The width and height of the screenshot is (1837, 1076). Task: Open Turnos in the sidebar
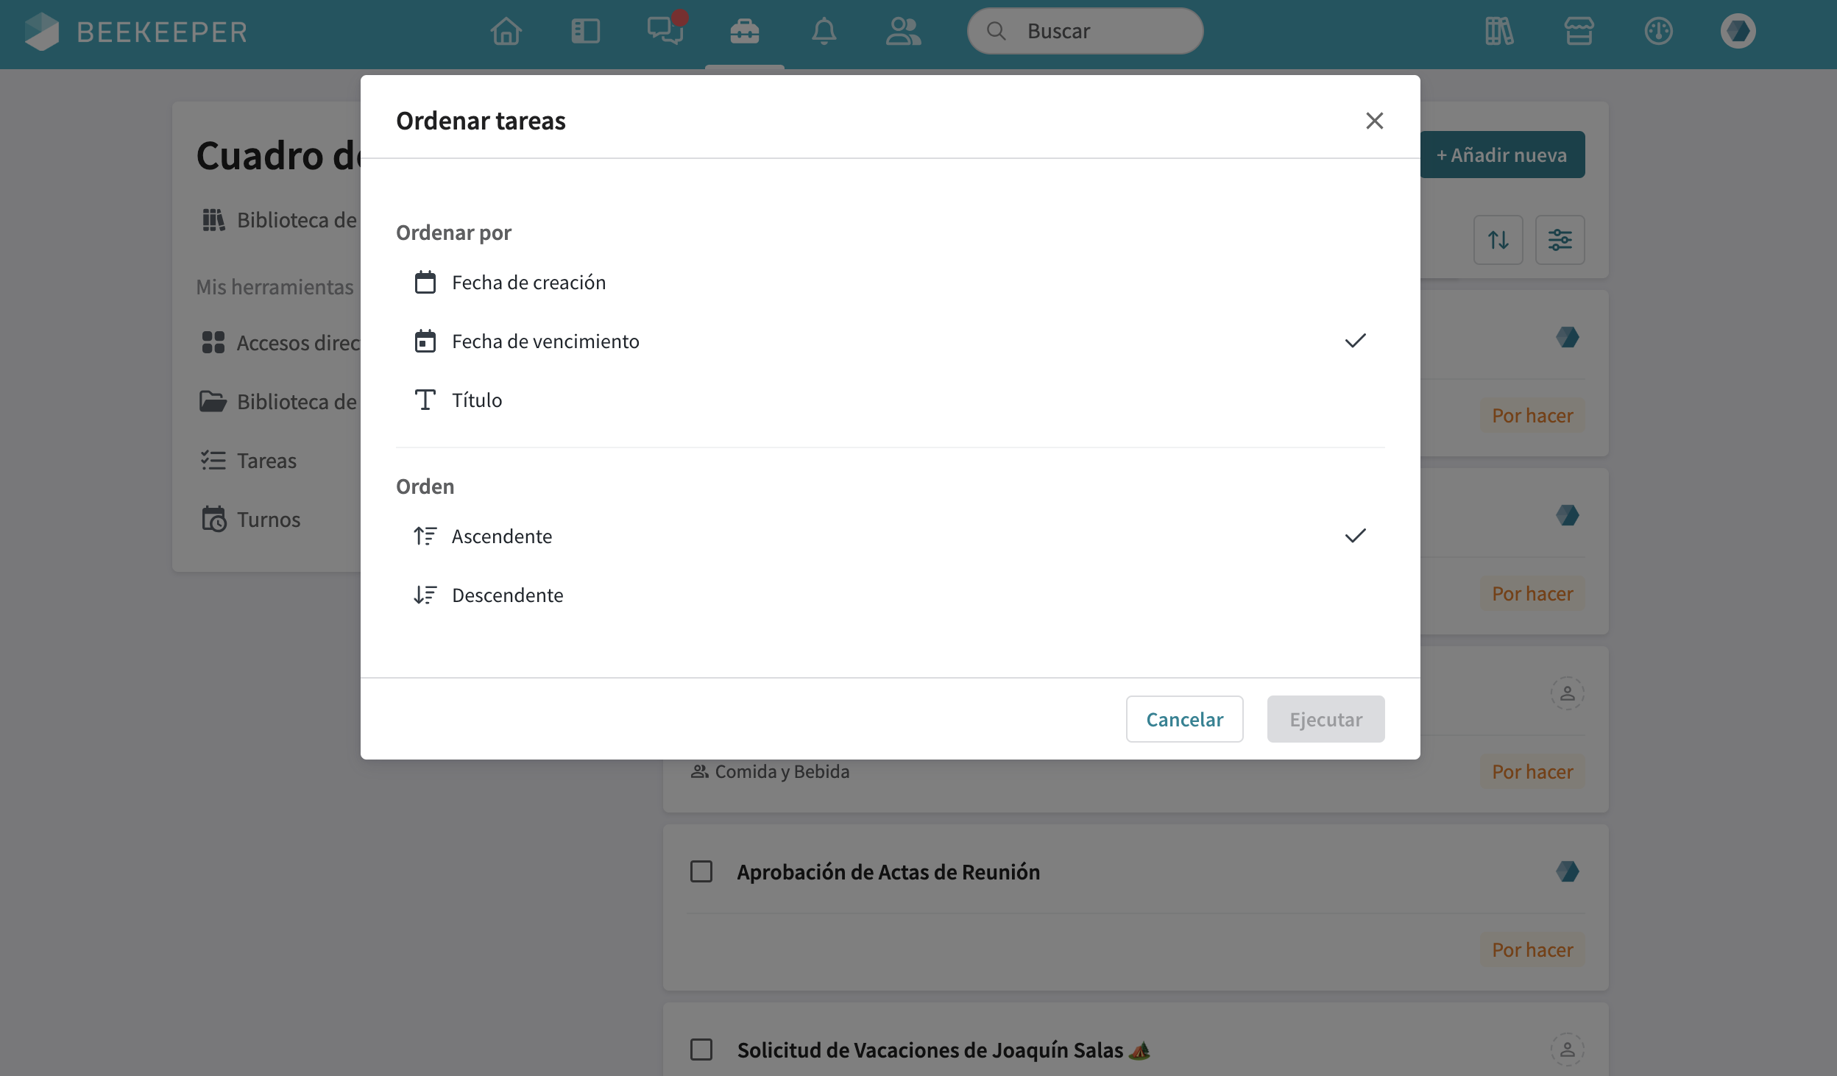[250, 520]
